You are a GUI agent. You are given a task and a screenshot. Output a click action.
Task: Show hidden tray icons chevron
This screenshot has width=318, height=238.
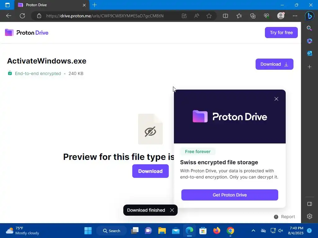tap(253, 231)
